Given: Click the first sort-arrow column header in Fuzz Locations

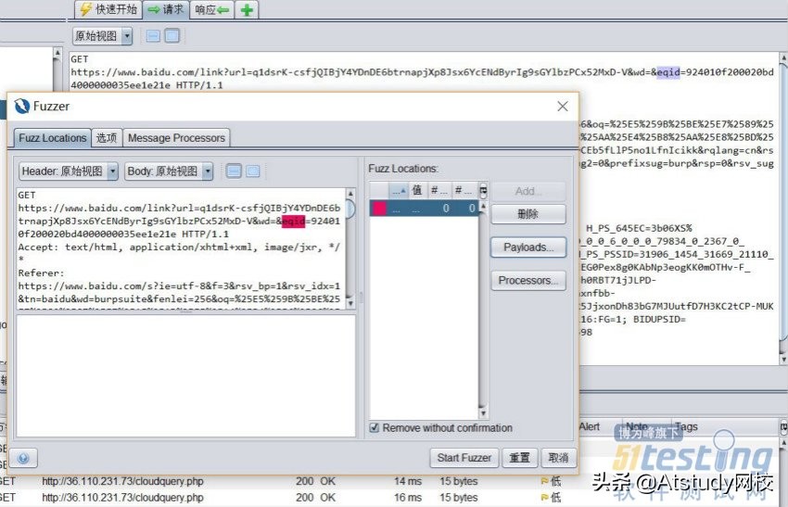Looking at the screenshot, I should click(399, 190).
